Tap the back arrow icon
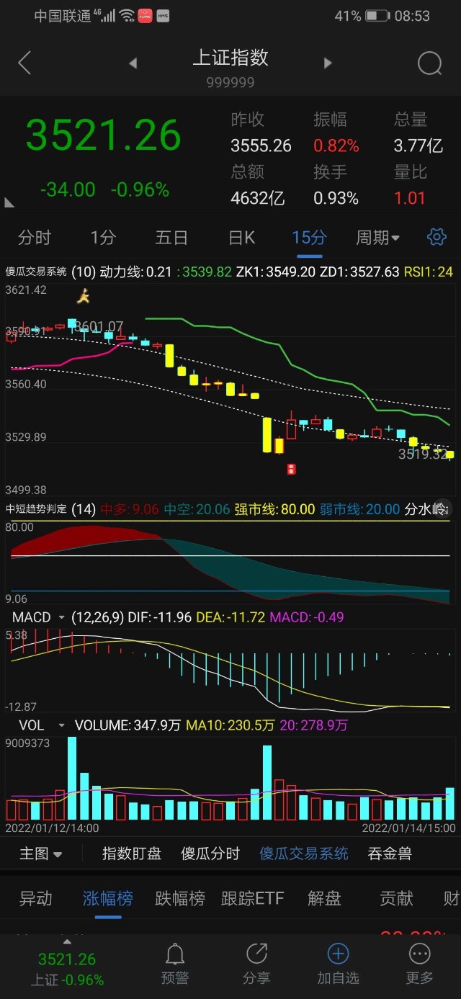This screenshot has width=461, height=999. coord(24,63)
